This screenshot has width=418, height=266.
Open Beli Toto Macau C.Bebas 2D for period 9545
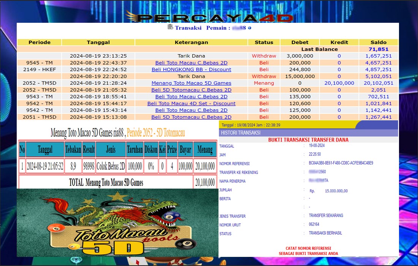click(x=191, y=63)
